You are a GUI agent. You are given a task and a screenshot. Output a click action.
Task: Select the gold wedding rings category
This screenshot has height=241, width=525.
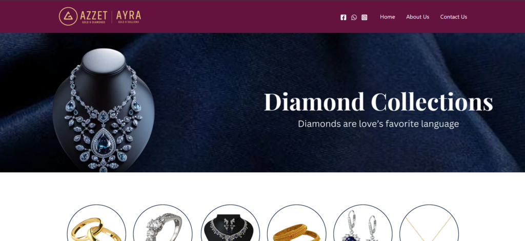tap(96, 224)
